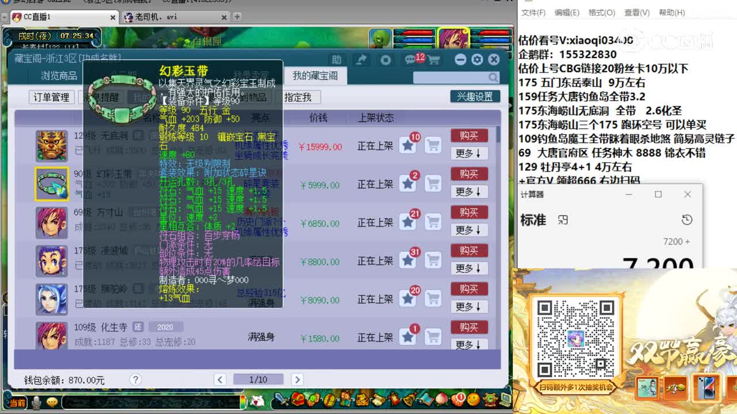Viewport: 737px width, 414px height.
Task: Open messages icon with badge 12
Action: tap(411, 60)
